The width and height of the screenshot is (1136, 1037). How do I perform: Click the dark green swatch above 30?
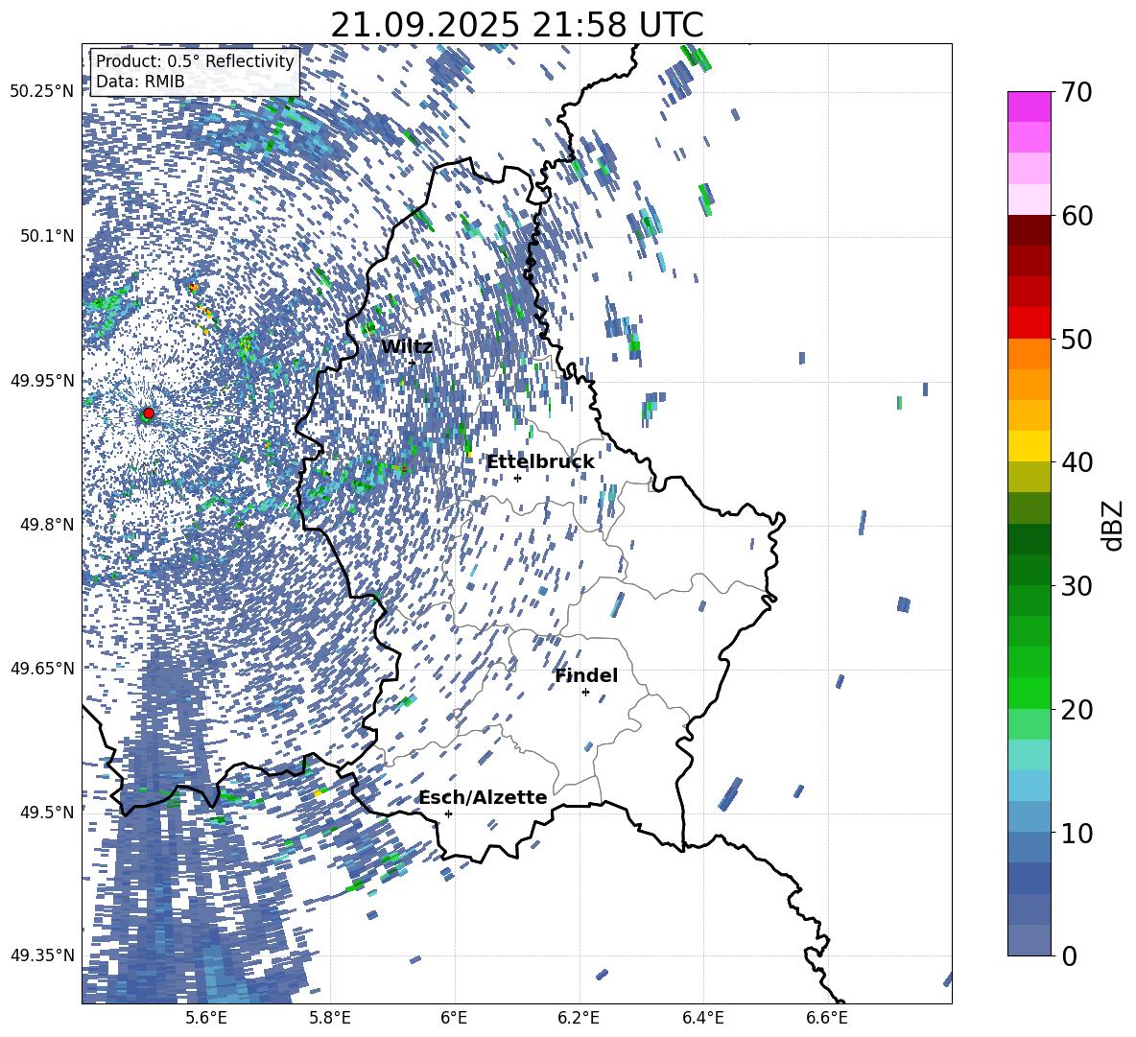tap(1029, 539)
